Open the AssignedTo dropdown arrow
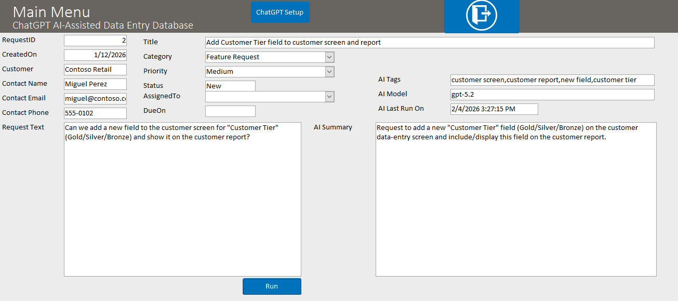 point(329,97)
